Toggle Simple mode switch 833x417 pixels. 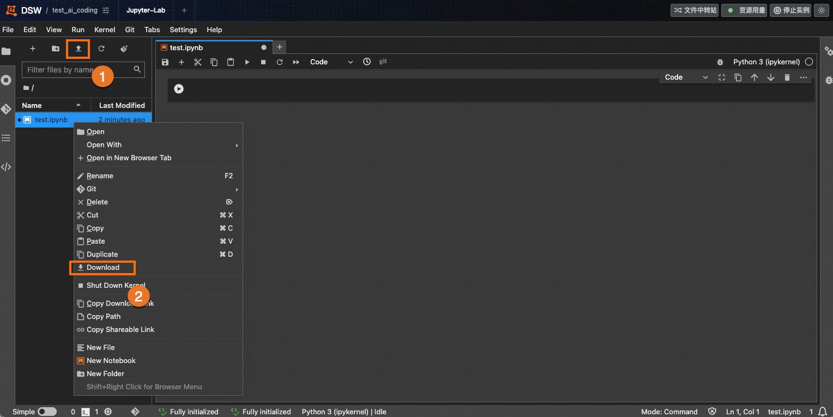47,412
